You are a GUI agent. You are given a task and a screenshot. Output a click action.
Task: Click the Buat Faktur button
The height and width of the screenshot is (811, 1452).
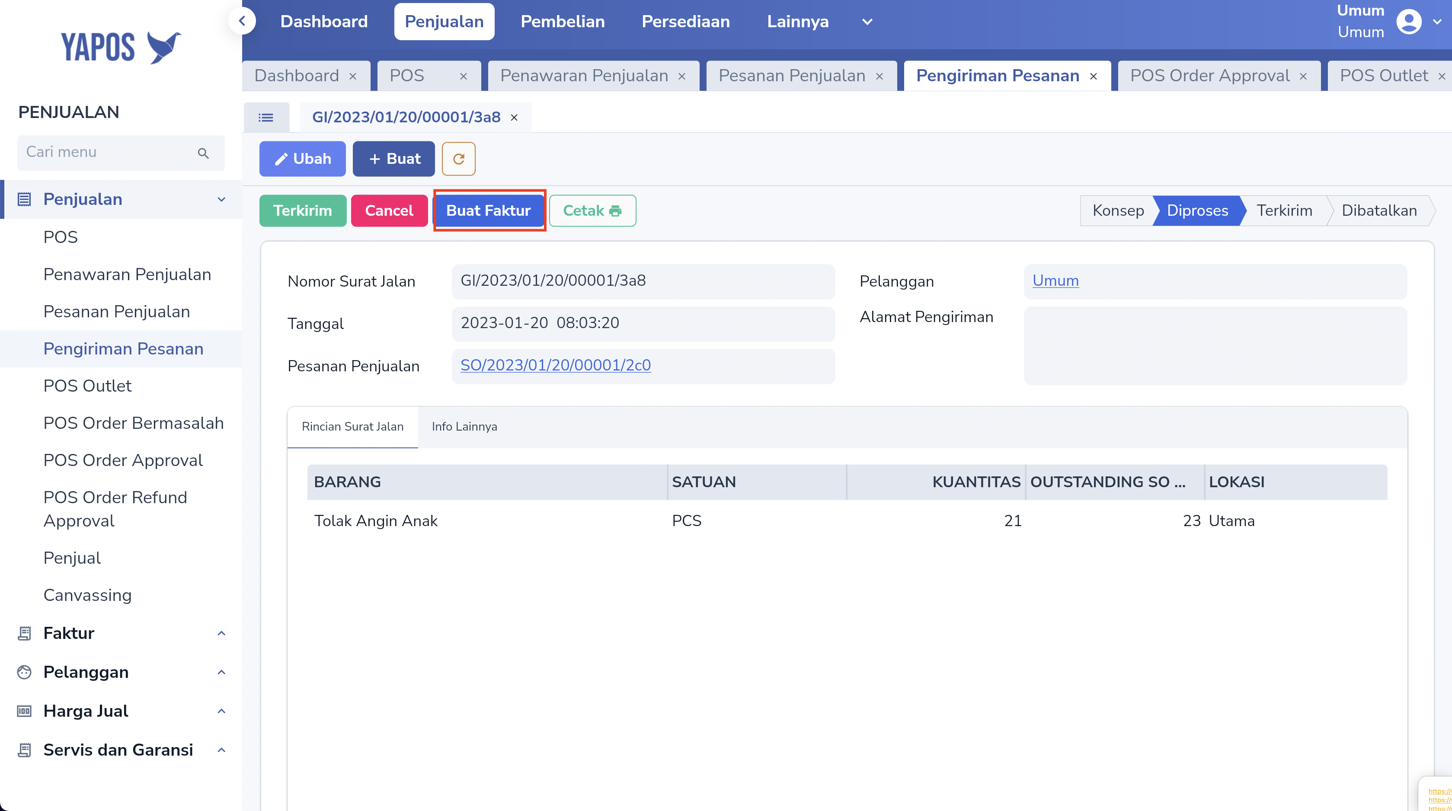click(489, 211)
